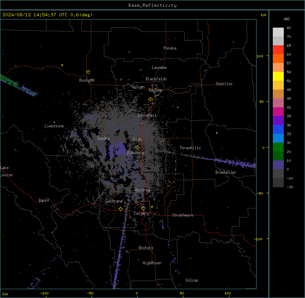Select the Limestone label
The height and width of the screenshot is (298, 305).
point(54,126)
